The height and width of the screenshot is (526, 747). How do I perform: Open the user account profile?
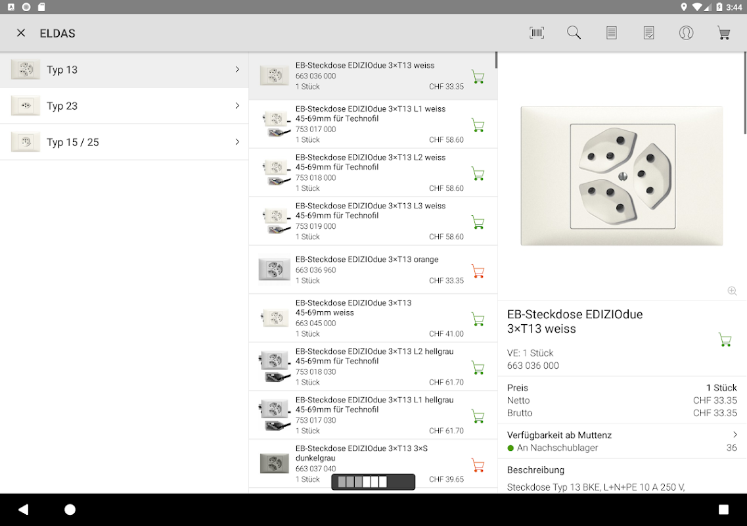[686, 33]
